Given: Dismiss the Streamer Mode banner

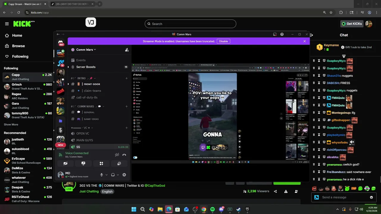Looking at the screenshot, I should [305, 41].
